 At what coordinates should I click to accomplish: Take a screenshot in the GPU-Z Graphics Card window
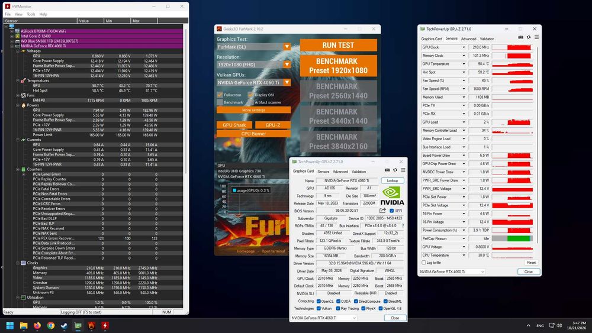point(387,170)
